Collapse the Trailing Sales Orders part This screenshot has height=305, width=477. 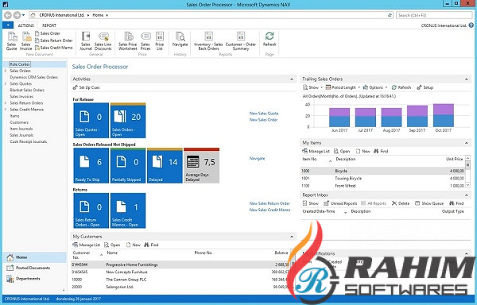467,79
